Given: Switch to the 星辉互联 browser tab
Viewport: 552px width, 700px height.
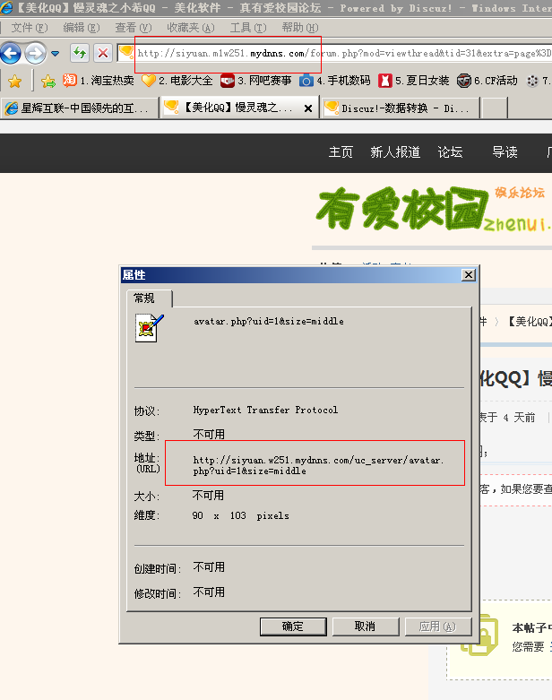Looking at the screenshot, I should pyautogui.click(x=80, y=108).
